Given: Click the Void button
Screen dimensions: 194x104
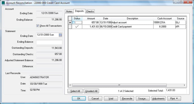Looking at the screenshot, I should 111,99.
